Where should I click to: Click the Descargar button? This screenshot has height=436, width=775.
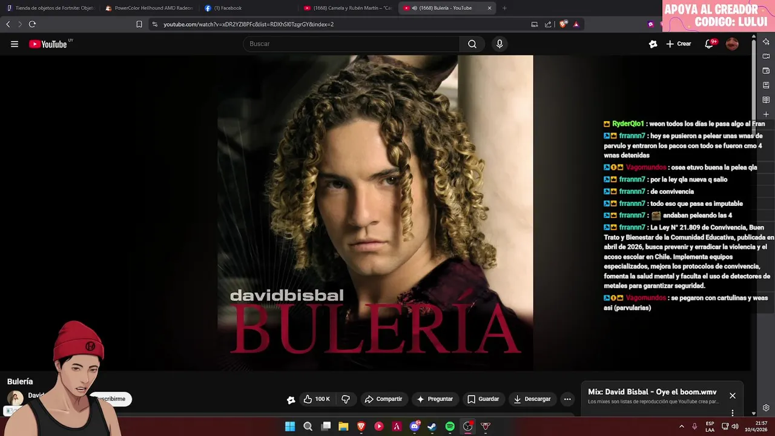pyautogui.click(x=532, y=399)
